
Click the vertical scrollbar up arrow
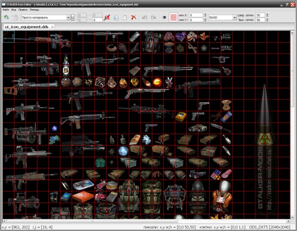point(293,33)
